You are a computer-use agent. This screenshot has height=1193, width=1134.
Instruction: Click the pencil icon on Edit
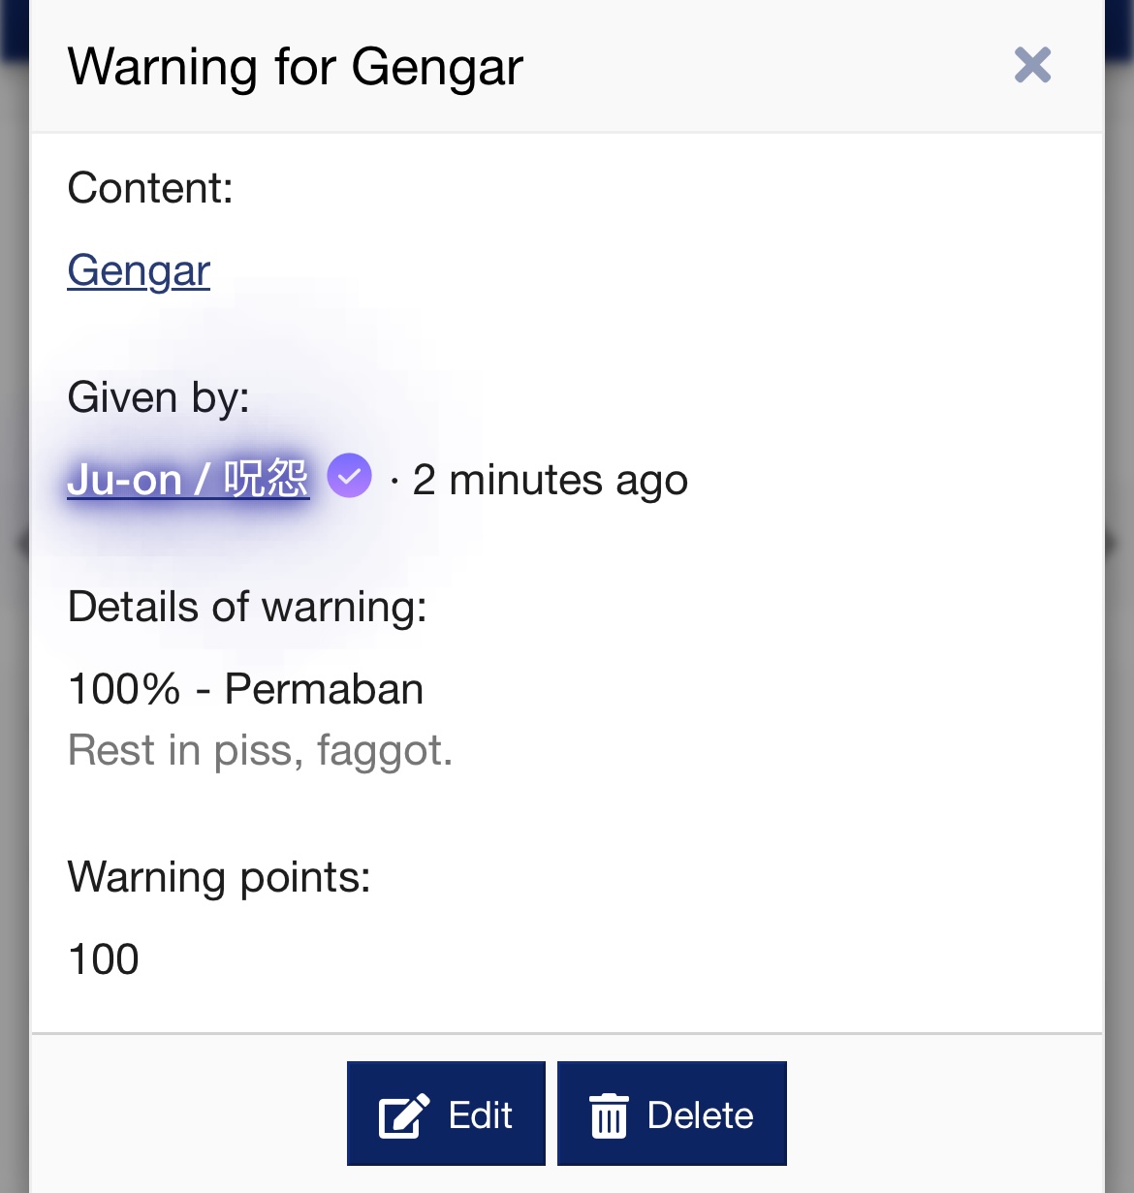(403, 1115)
